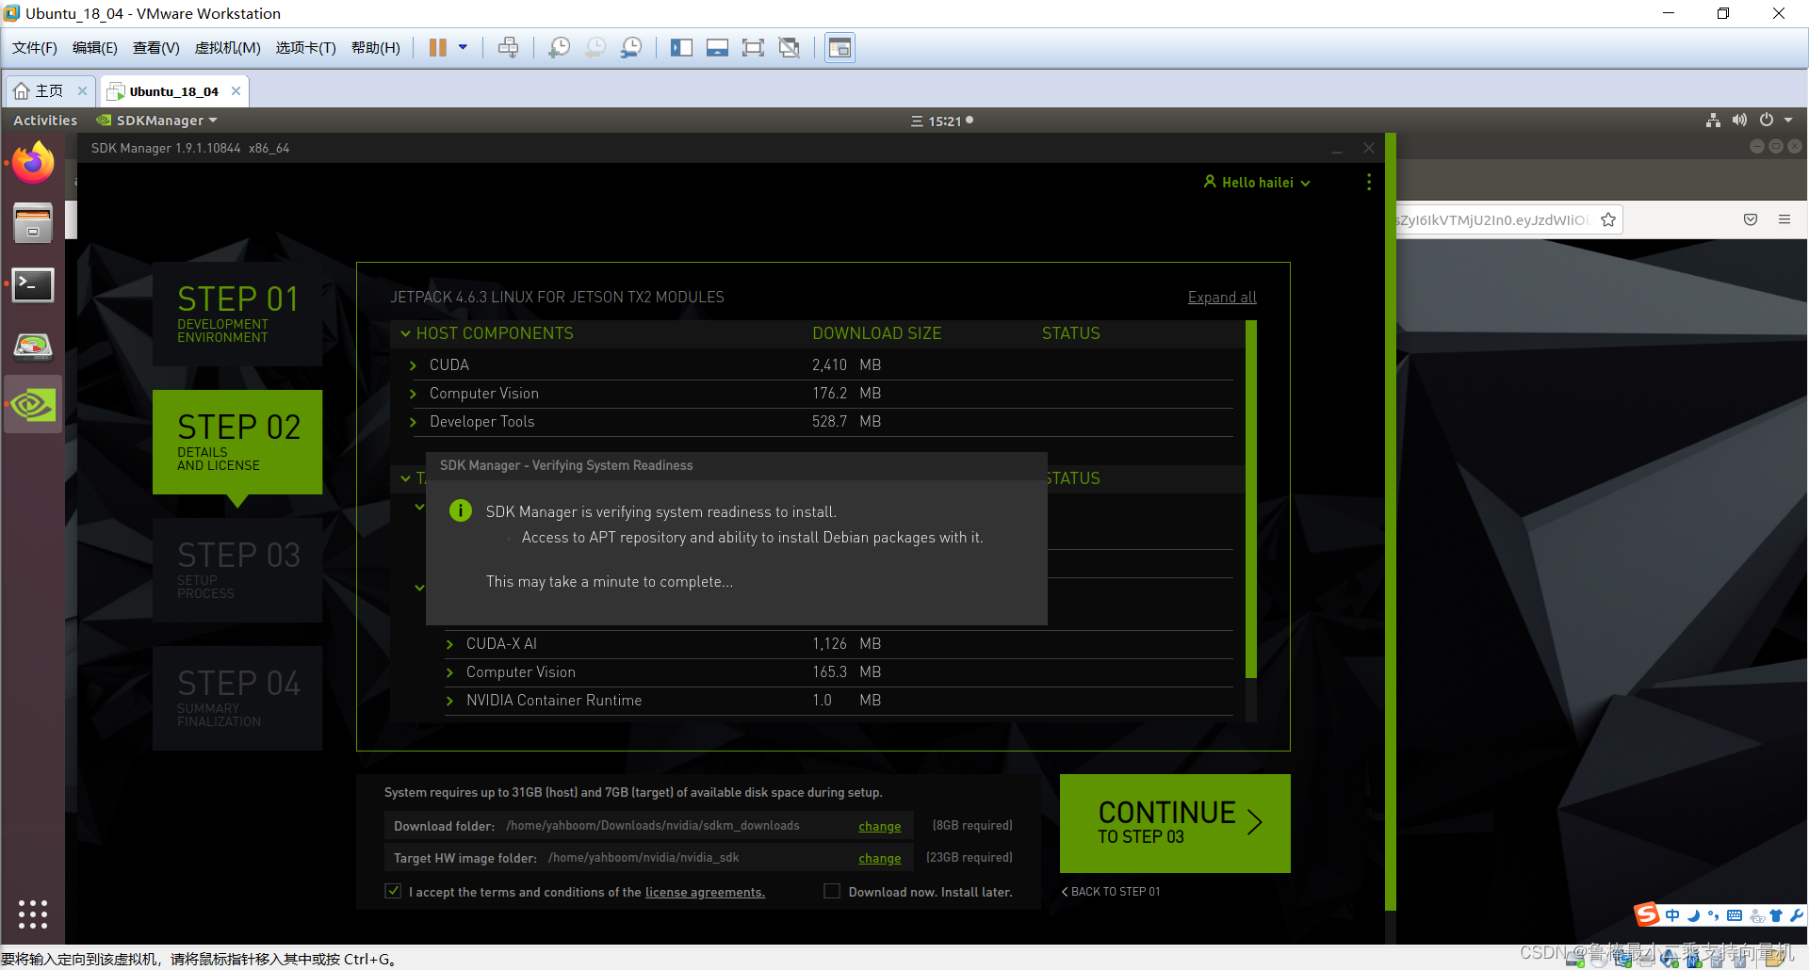Enter full screen mode icon
The height and width of the screenshot is (970, 1809).
(x=753, y=48)
